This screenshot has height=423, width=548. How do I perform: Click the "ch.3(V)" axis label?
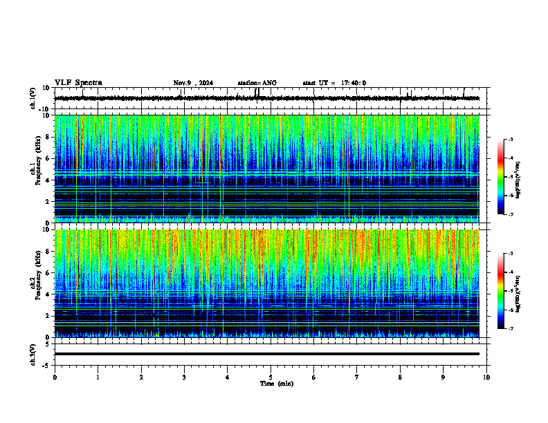(33, 355)
